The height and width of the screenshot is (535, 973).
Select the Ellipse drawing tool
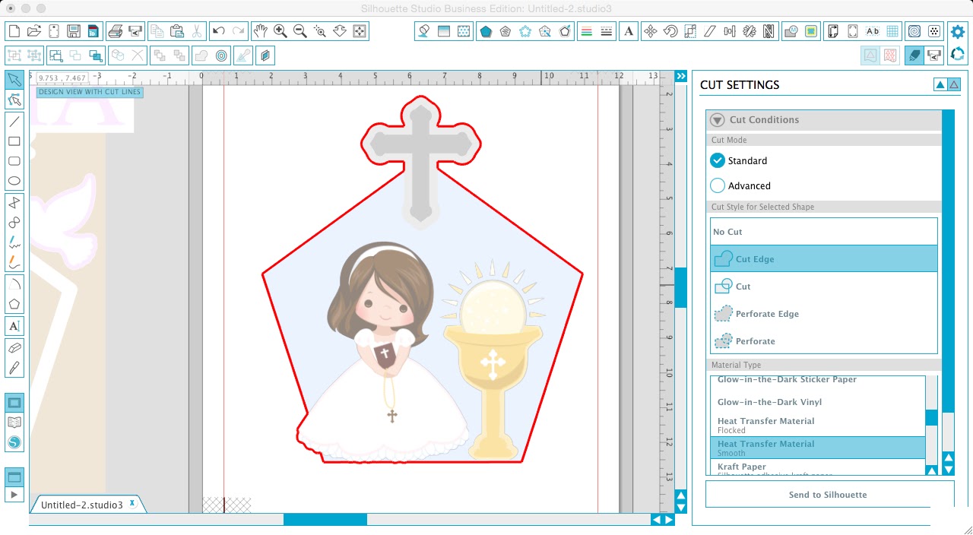click(14, 180)
